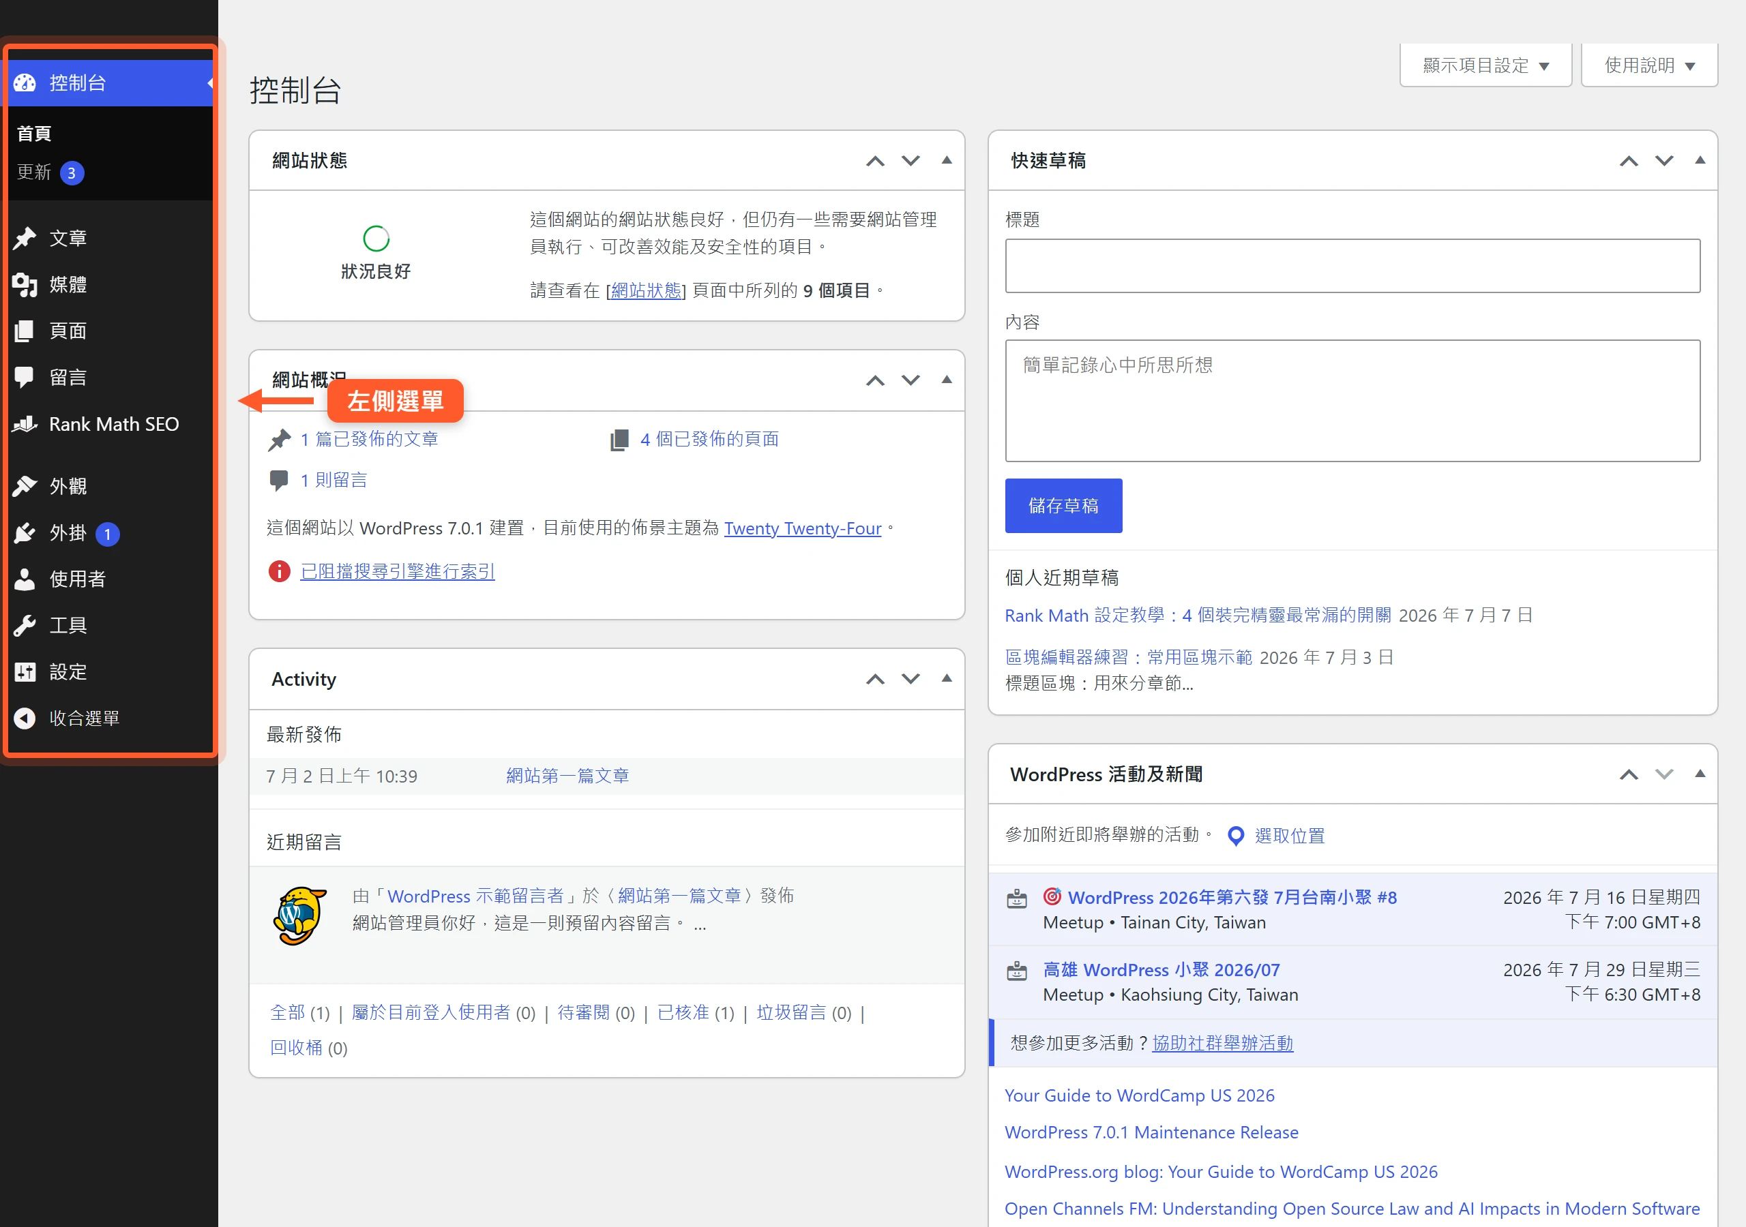
Task: Open 區塊編輯器練習 draft link
Action: tap(1128, 657)
